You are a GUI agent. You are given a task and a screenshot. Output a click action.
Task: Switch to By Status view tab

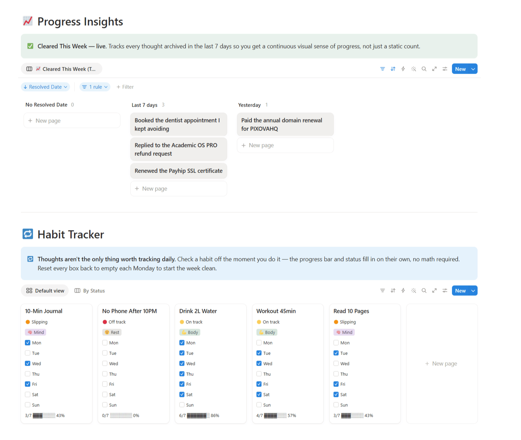pyautogui.click(x=90, y=291)
